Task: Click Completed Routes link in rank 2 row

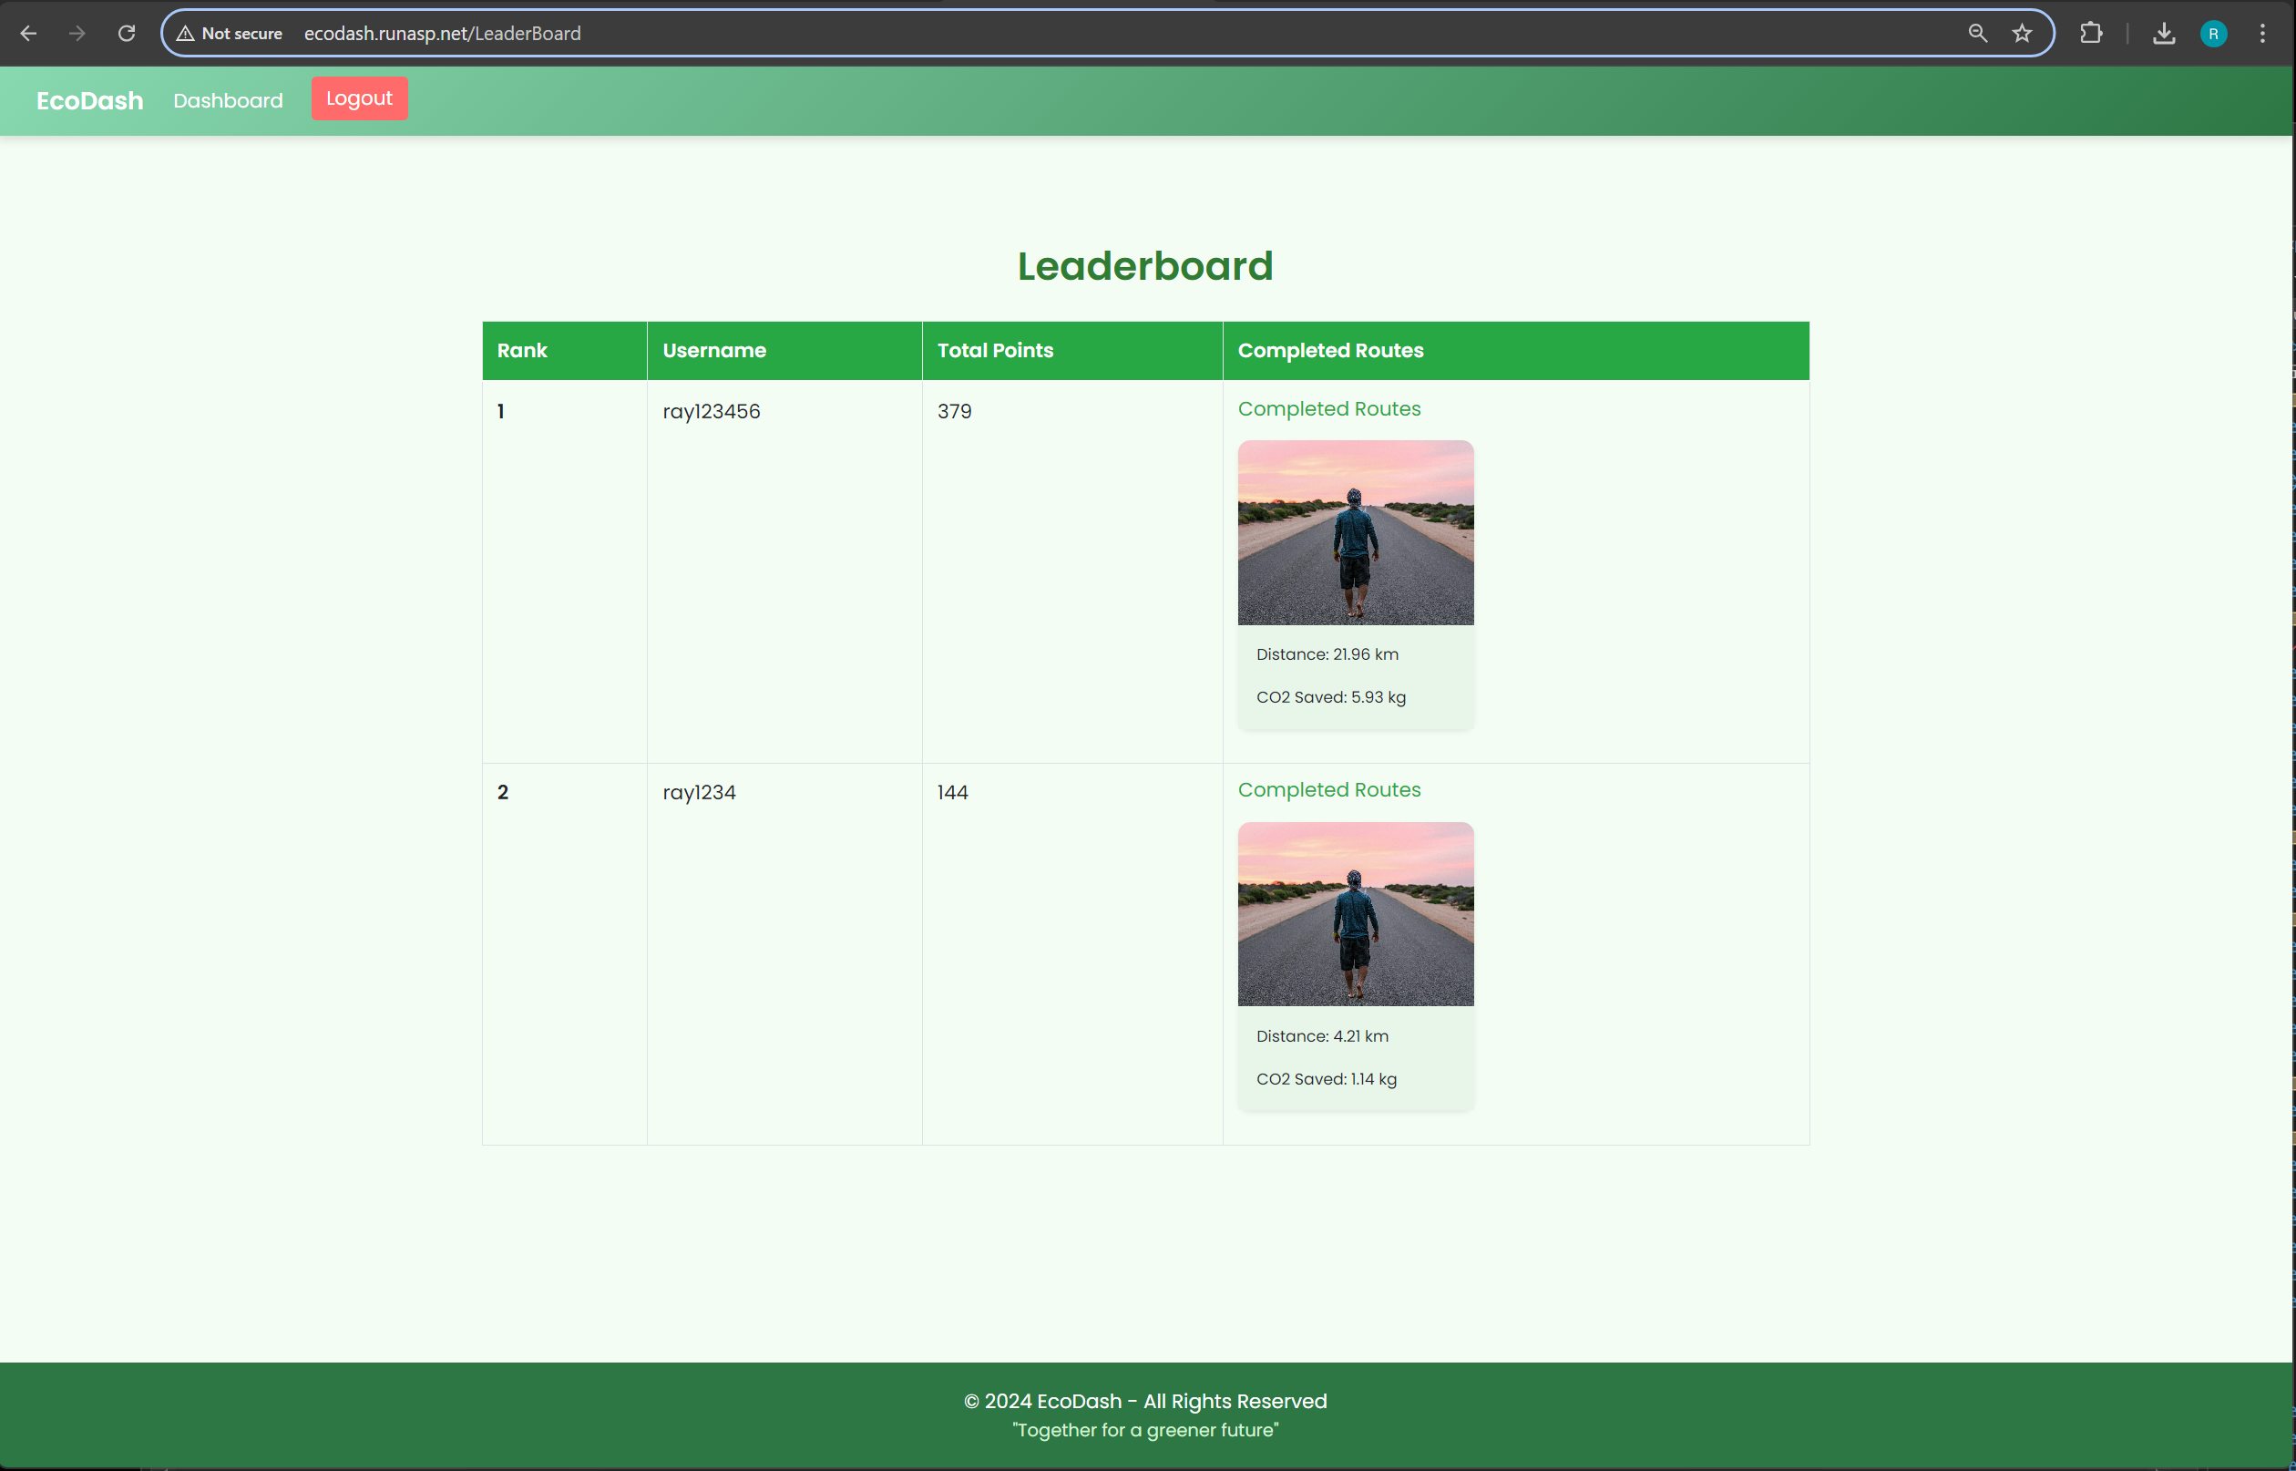Action: [1329, 790]
